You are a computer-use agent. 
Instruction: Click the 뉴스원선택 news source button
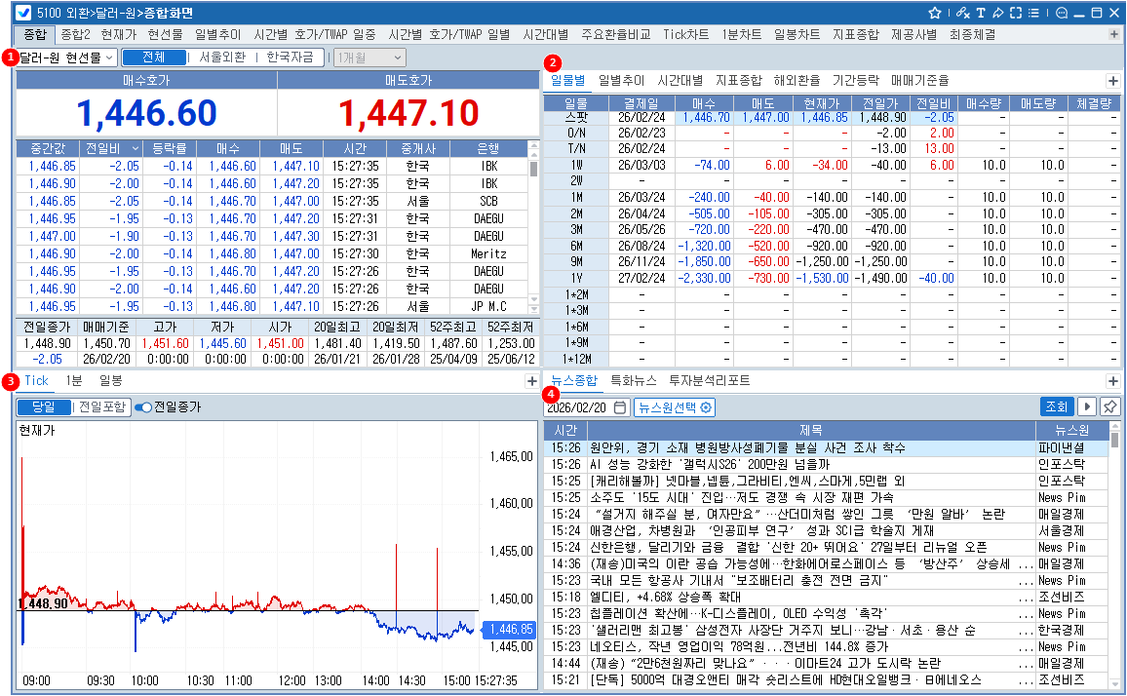675,407
